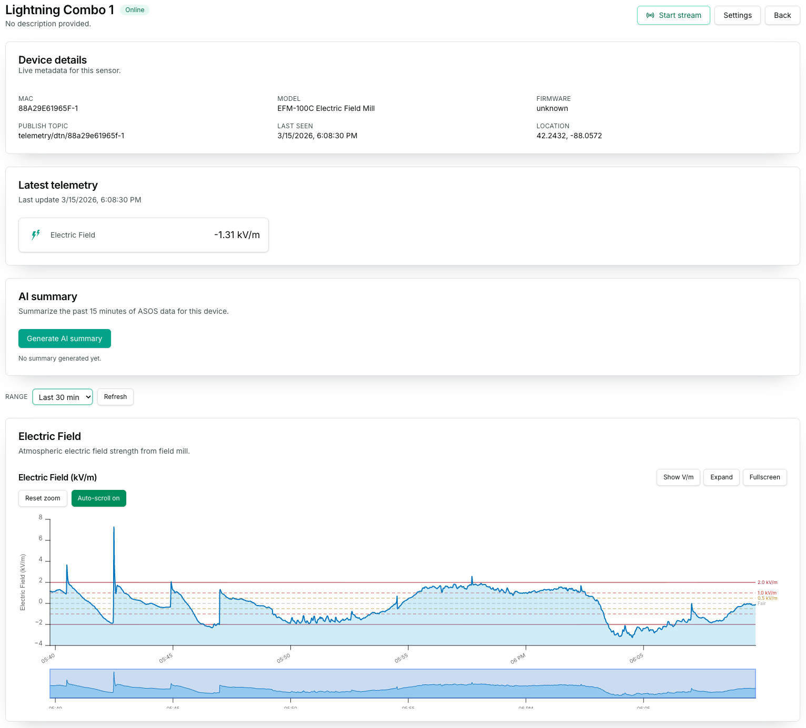The width and height of the screenshot is (806, 728).
Task: Open the Last 30 min range dropdown
Action: coord(63,397)
